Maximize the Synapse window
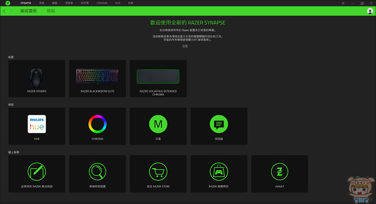376x204 pixels. [x=362, y=3]
